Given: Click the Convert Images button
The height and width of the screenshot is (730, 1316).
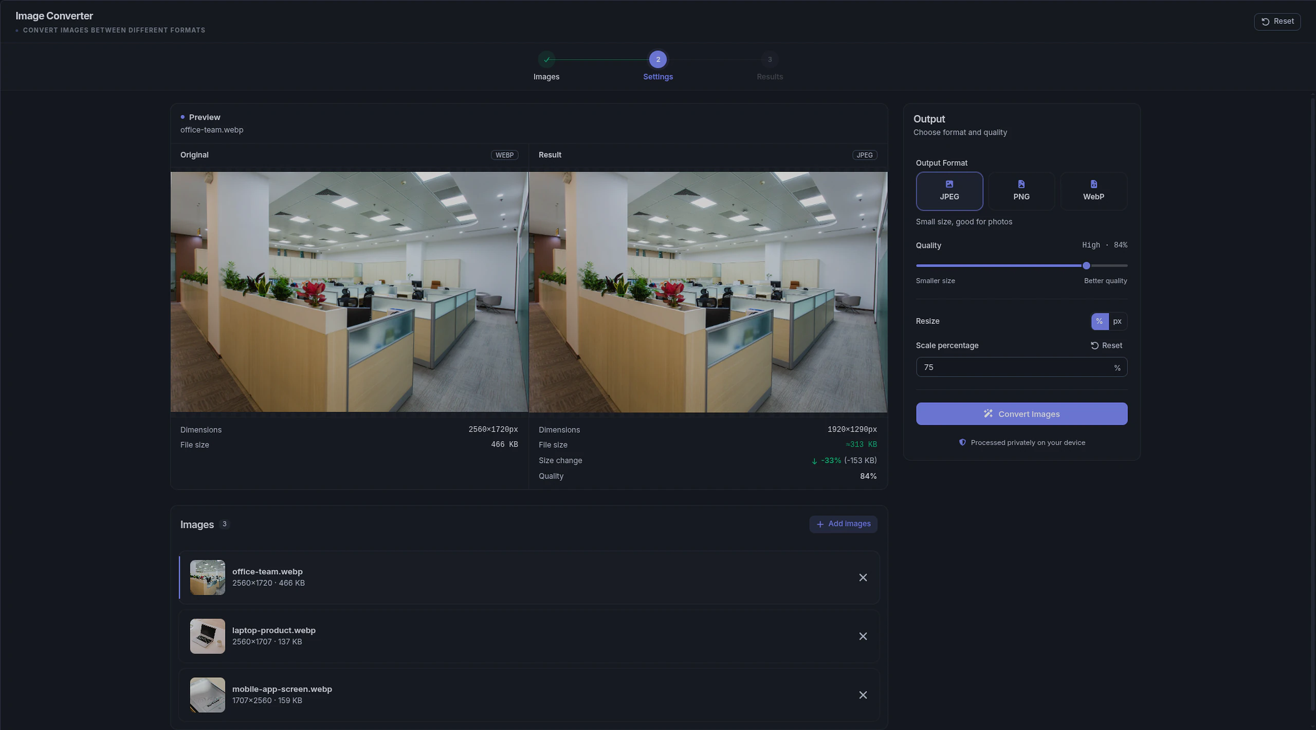Looking at the screenshot, I should [x=1021, y=414].
